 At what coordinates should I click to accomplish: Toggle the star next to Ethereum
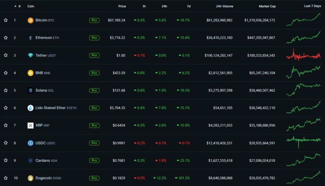5,37
